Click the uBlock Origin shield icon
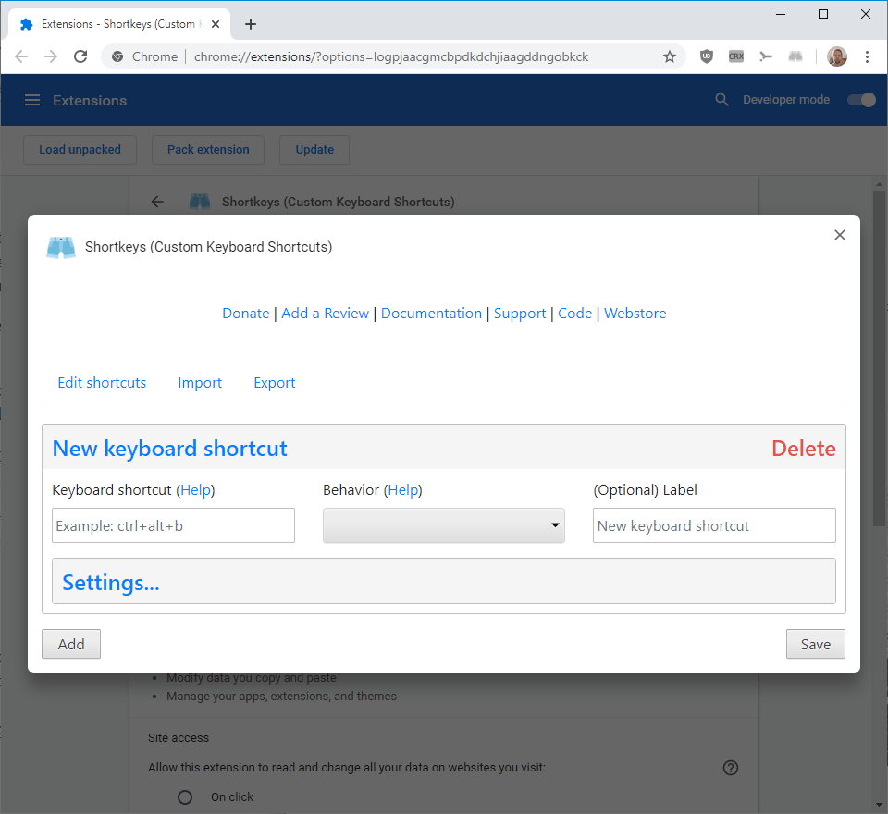Screen dimensions: 888x814 point(706,56)
